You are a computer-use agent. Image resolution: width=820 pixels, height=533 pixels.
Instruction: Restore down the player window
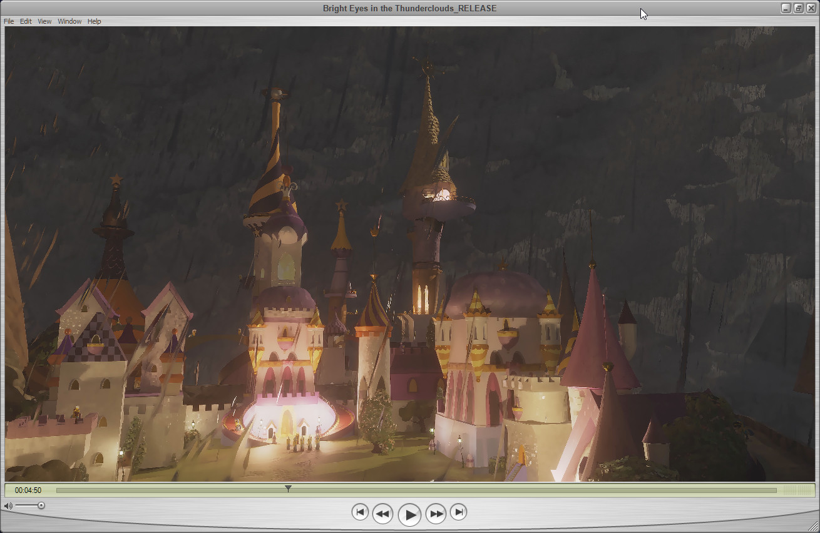(x=798, y=8)
